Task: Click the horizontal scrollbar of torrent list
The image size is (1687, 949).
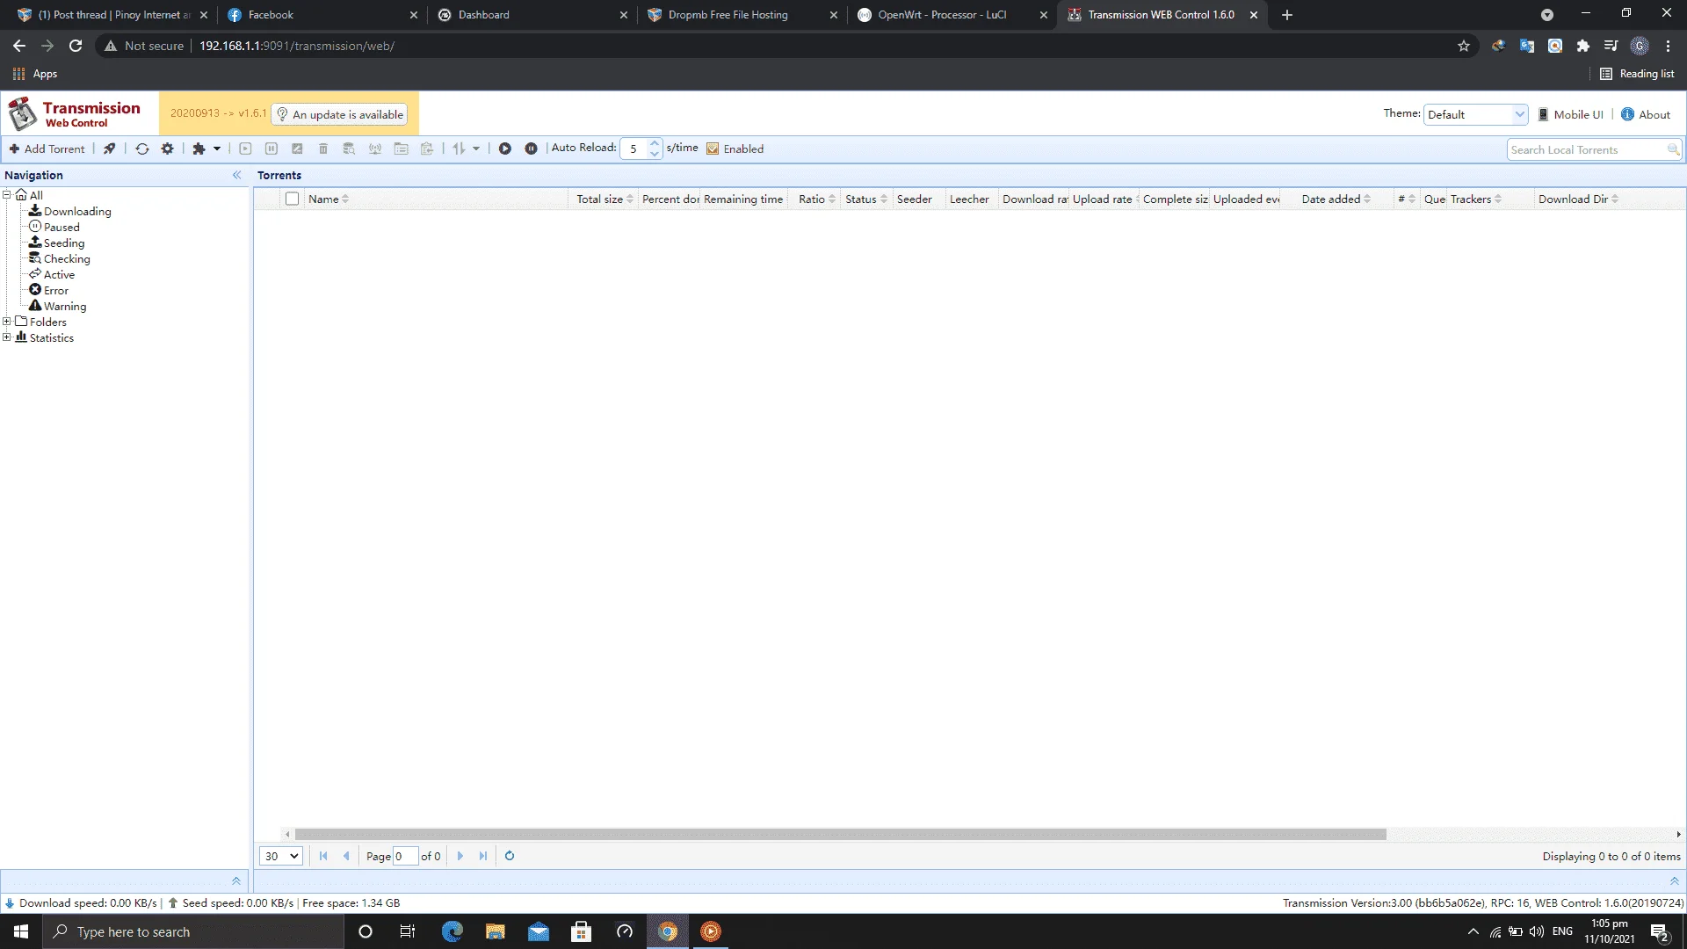Action: click(841, 834)
